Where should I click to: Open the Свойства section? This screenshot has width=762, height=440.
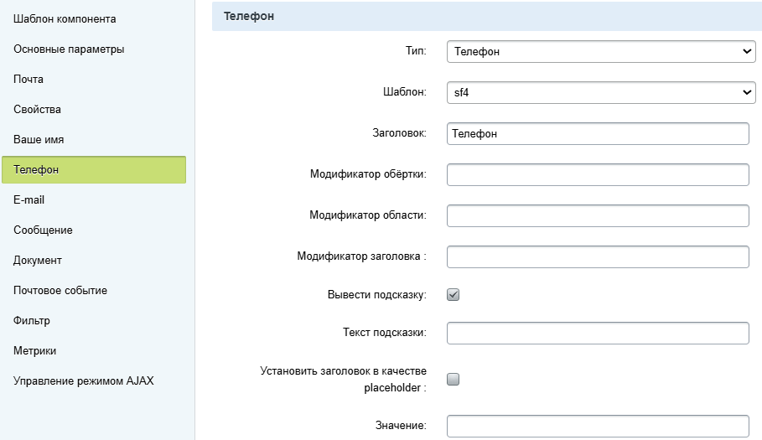[x=37, y=109]
